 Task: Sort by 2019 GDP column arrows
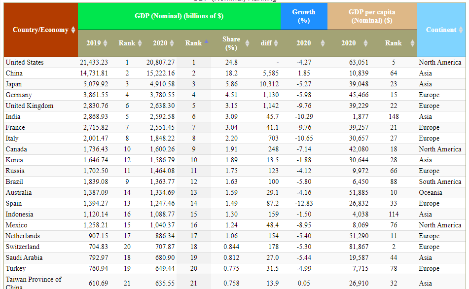point(105,43)
